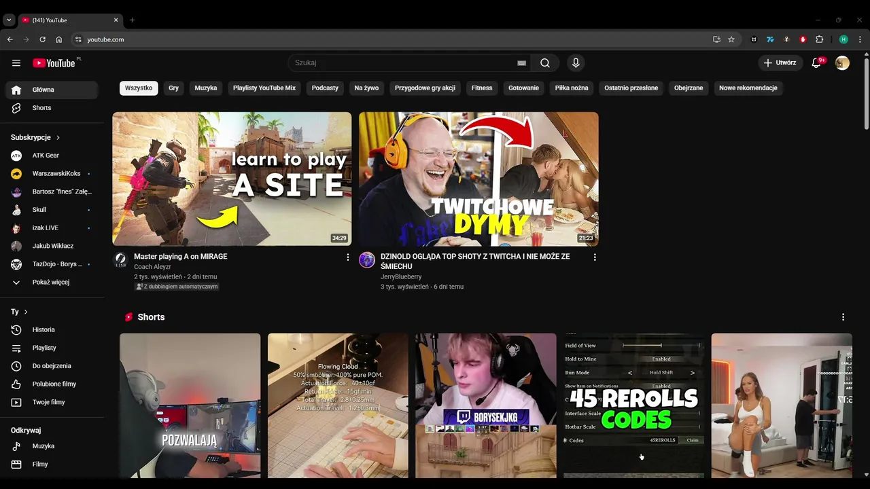870x489 pixels.
Task: Play learn to play A SITE thumbnail
Action: [x=232, y=179]
